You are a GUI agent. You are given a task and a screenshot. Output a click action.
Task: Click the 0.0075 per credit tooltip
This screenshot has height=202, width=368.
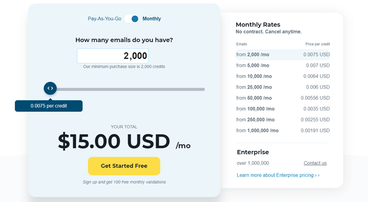[49, 106]
